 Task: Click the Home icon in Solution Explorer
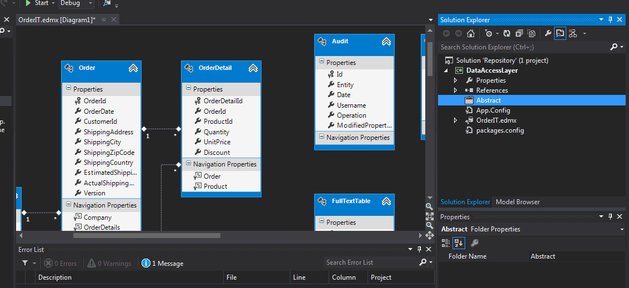[x=471, y=34]
